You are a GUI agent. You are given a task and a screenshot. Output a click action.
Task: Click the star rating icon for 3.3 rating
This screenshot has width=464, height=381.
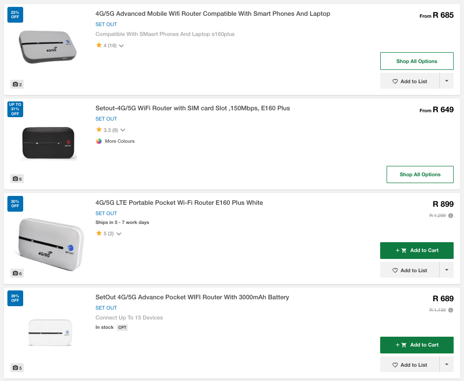(99, 130)
